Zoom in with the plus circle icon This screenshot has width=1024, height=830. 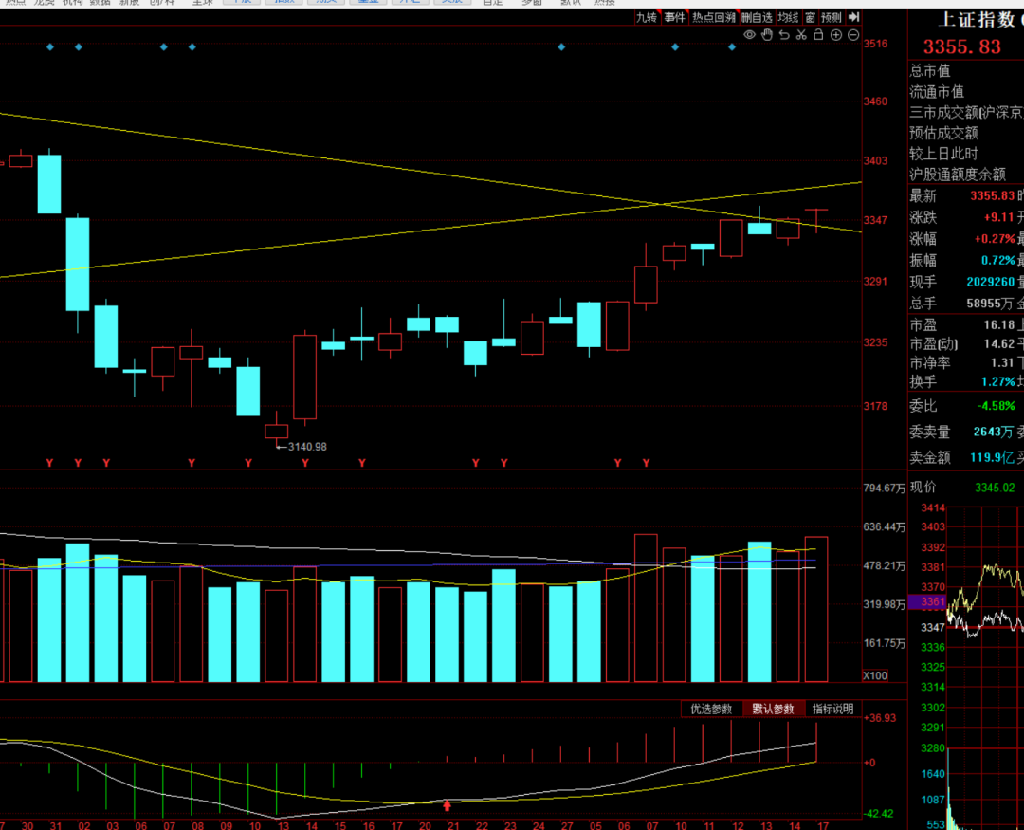click(836, 35)
